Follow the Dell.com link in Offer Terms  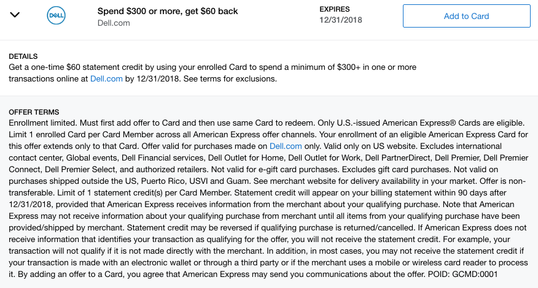[x=286, y=146]
